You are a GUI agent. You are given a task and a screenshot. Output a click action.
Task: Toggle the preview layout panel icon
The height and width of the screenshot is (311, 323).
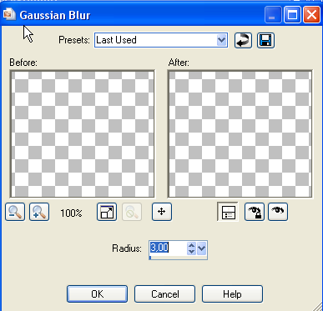pyautogui.click(x=228, y=212)
